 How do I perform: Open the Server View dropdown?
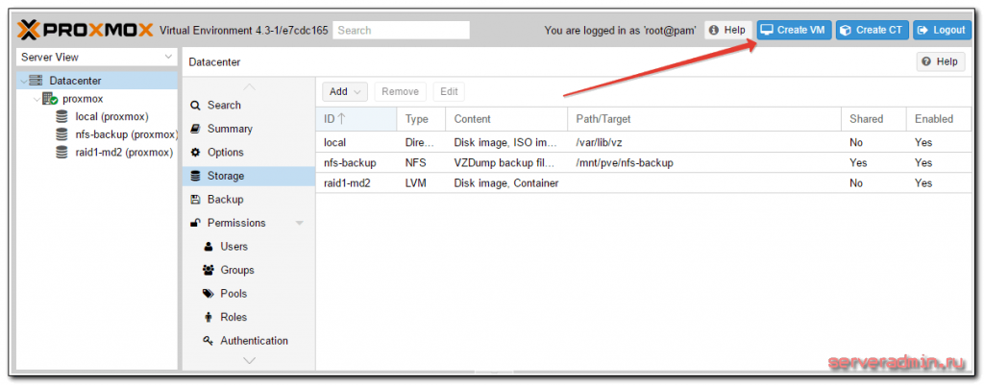click(96, 58)
